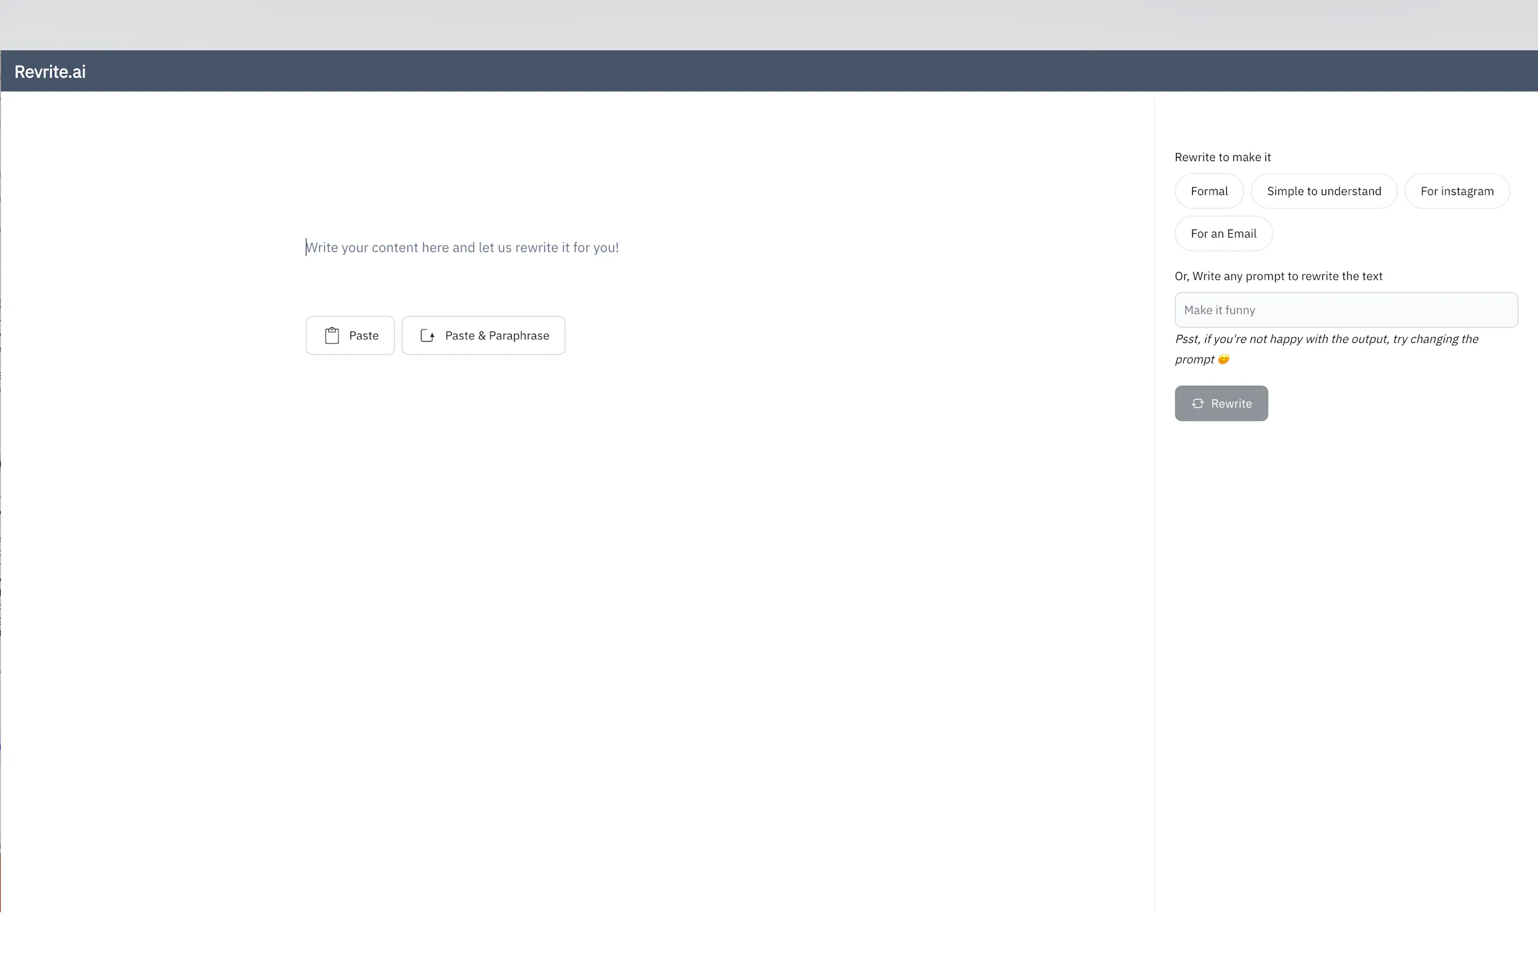
Task: Click the italic Psst hint text
Action: coord(1325,339)
